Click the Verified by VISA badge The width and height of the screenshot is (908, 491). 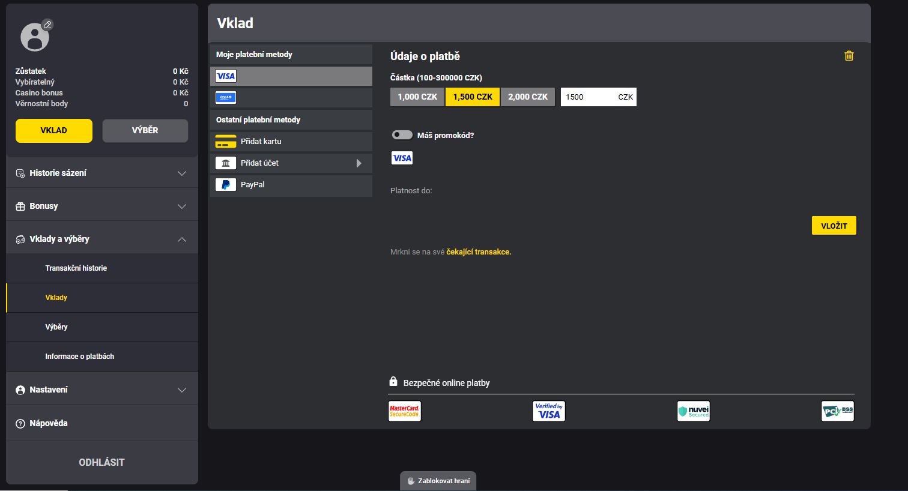[x=549, y=411]
